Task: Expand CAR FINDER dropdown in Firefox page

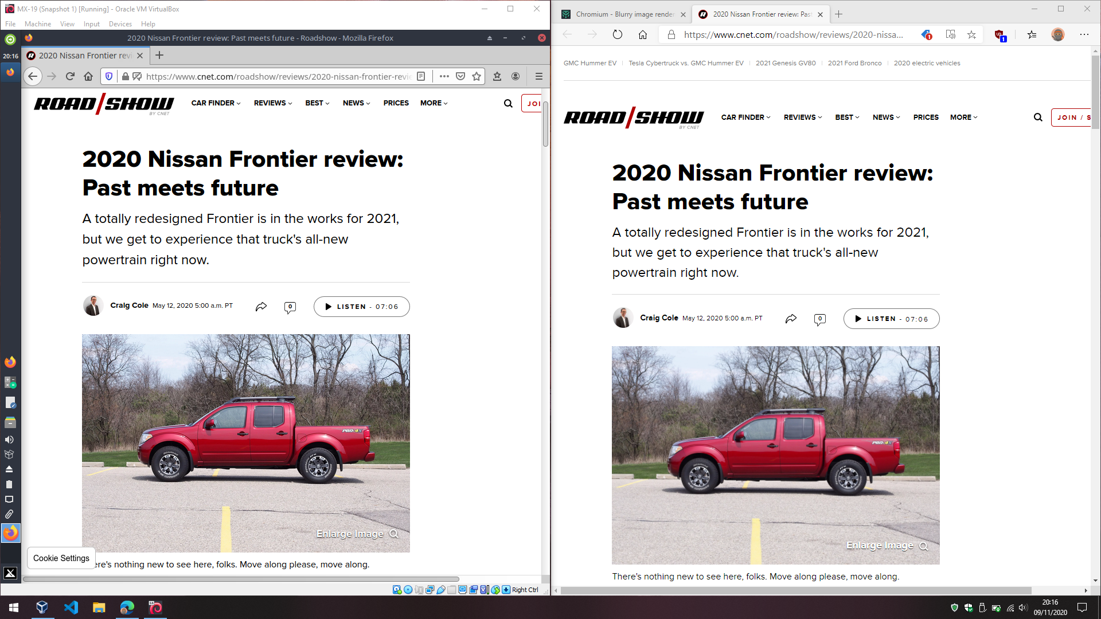Action: [216, 103]
